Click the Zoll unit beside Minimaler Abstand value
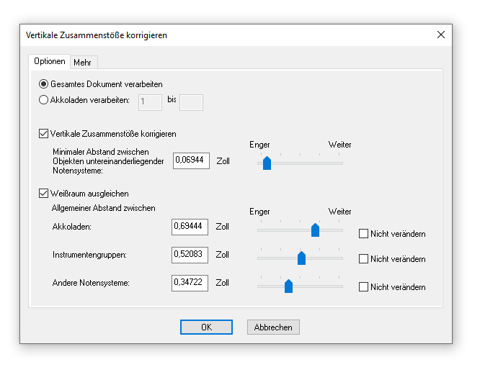The height and width of the screenshot is (380, 498). [223, 161]
